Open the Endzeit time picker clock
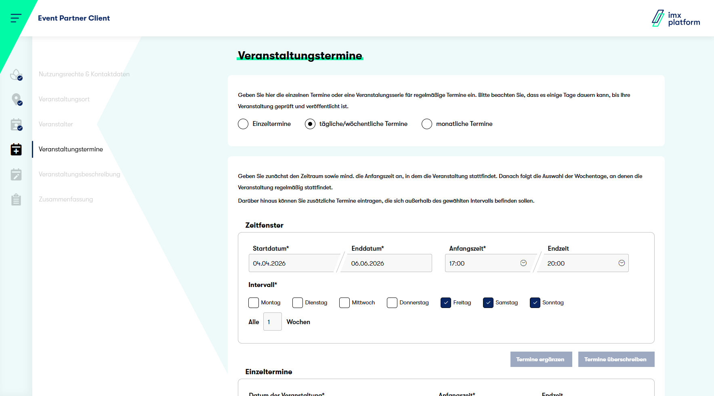 pos(622,263)
